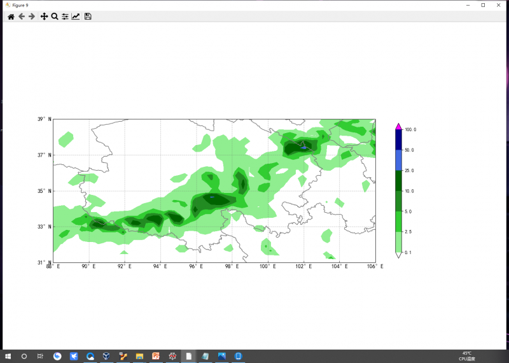Toggle the Zoom-to-rectangle magnifier tool
Screen dimensions: 509x363
pyautogui.click(x=54, y=17)
